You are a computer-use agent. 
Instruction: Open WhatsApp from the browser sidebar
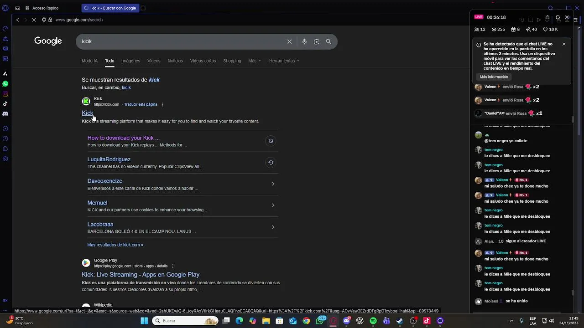(x=5, y=84)
